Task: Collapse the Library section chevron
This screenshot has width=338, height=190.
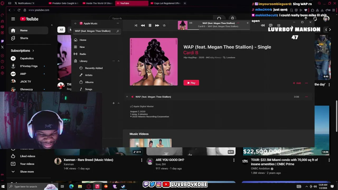Action: [118, 61]
